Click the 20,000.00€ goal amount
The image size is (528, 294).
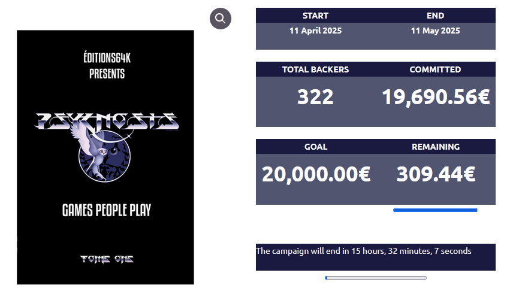pos(316,174)
